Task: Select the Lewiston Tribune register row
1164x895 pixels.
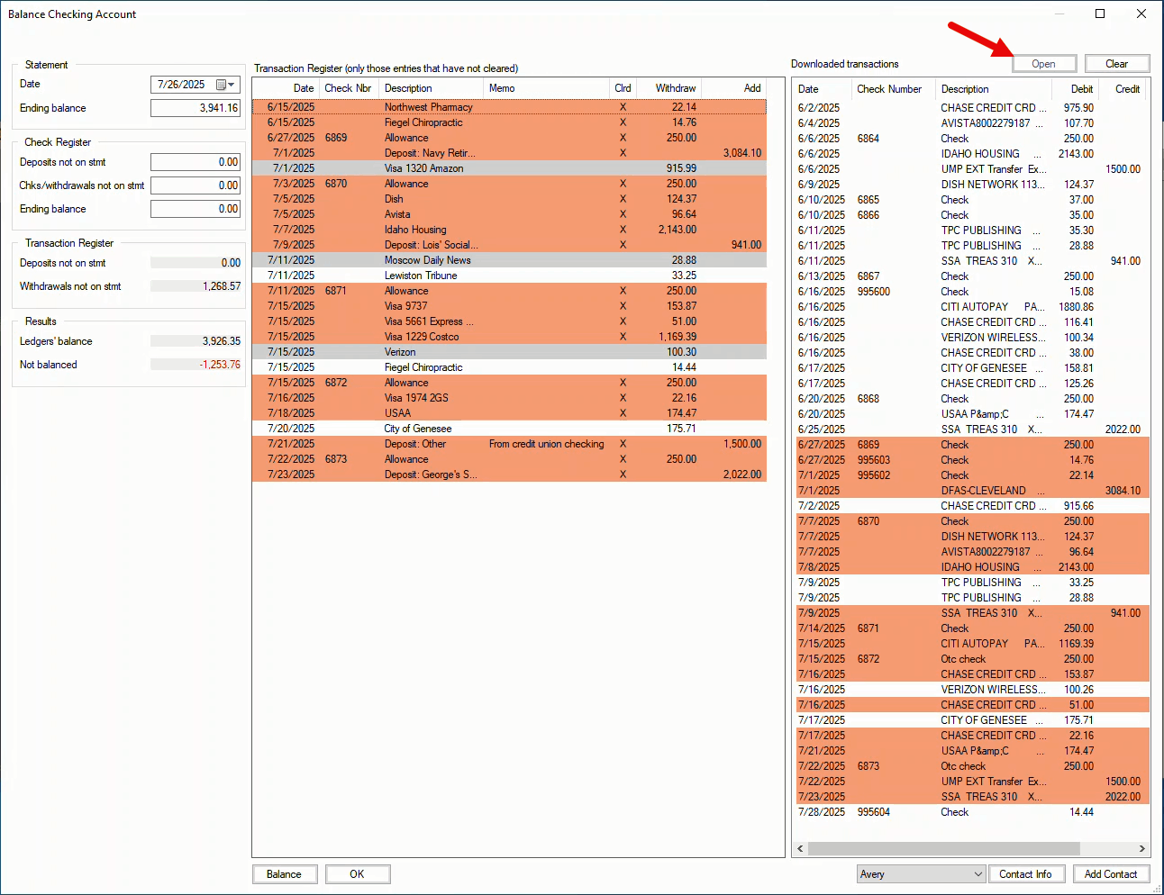Action: 509,276
